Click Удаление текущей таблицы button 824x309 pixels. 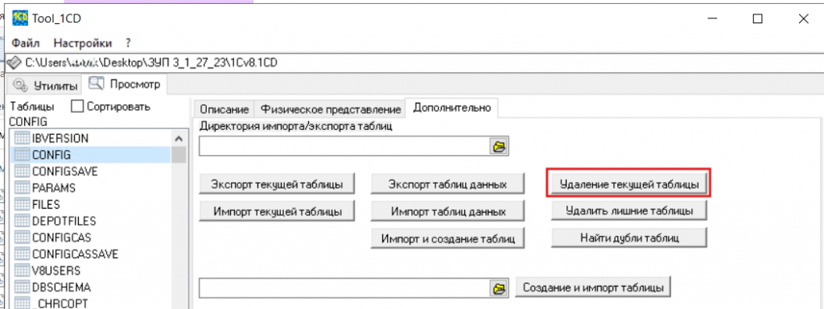[629, 185]
